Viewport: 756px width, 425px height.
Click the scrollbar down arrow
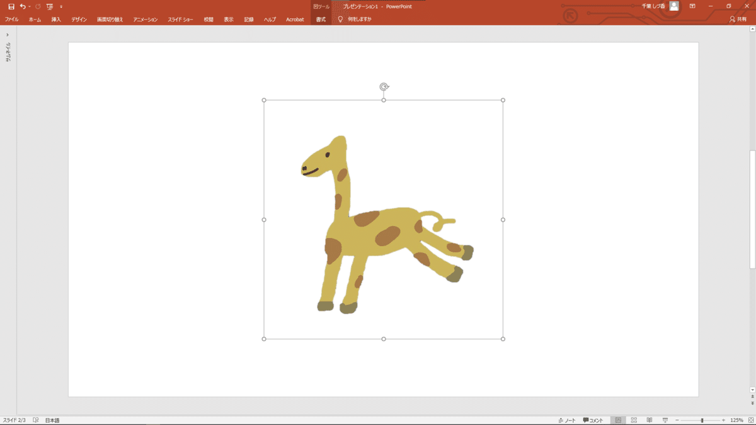tap(752, 390)
